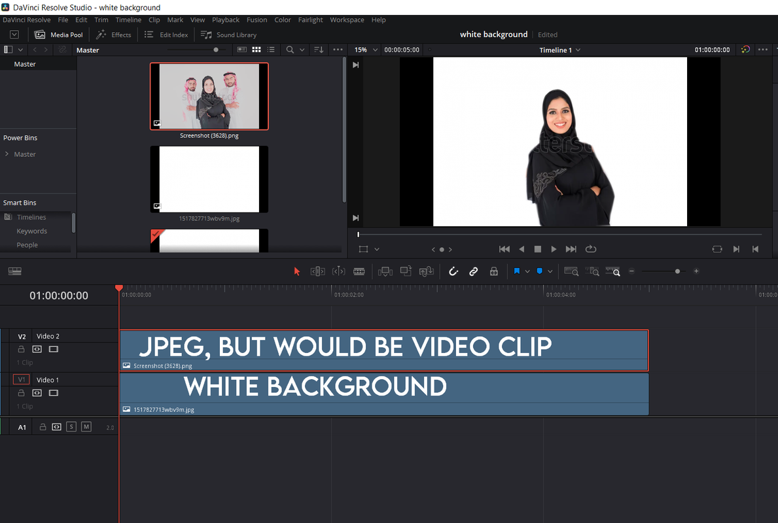This screenshot has height=523, width=778.
Task: Mute the A1 audio track
Action: tap(86, 427)
